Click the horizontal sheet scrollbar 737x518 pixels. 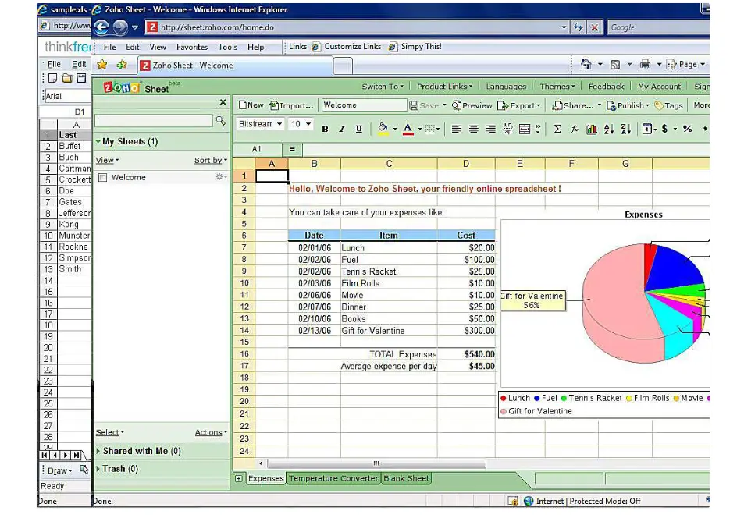point(376,463)
